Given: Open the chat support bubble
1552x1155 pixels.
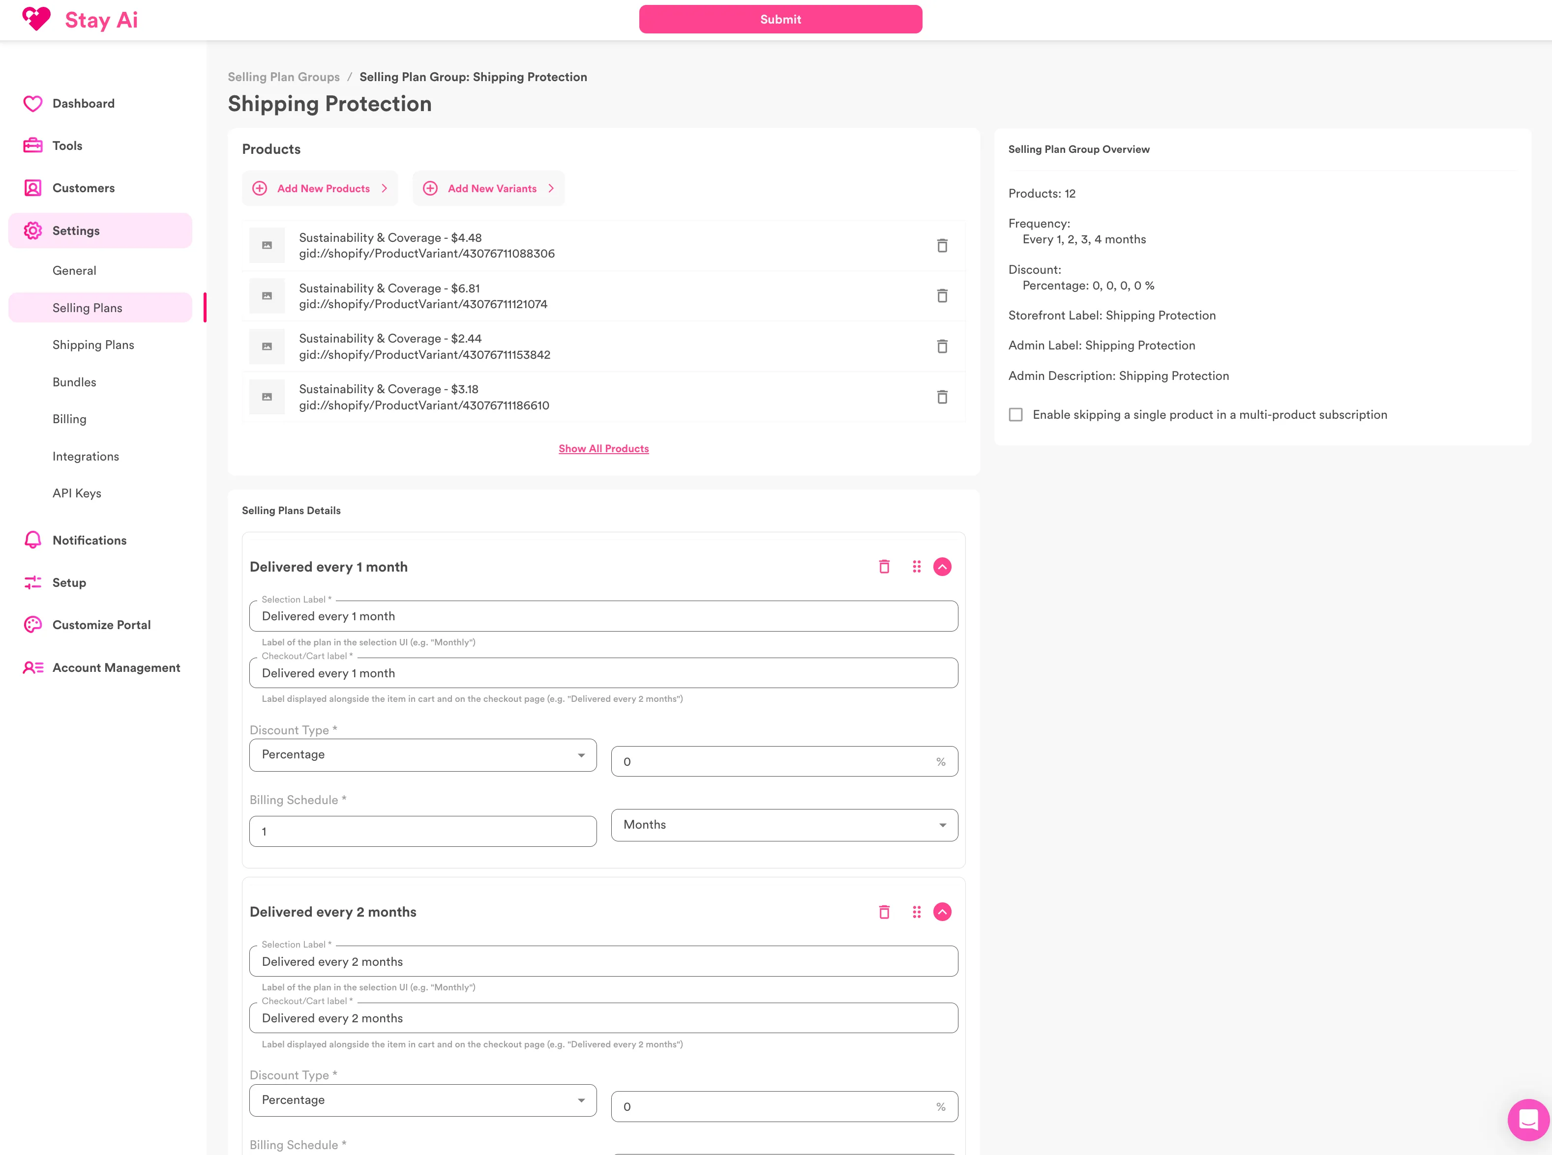Looking at the screenshot, I should click(1528, 1120).
